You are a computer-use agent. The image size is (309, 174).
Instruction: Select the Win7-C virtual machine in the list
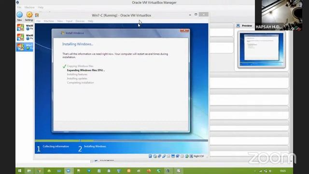click(x=25, y=47)
